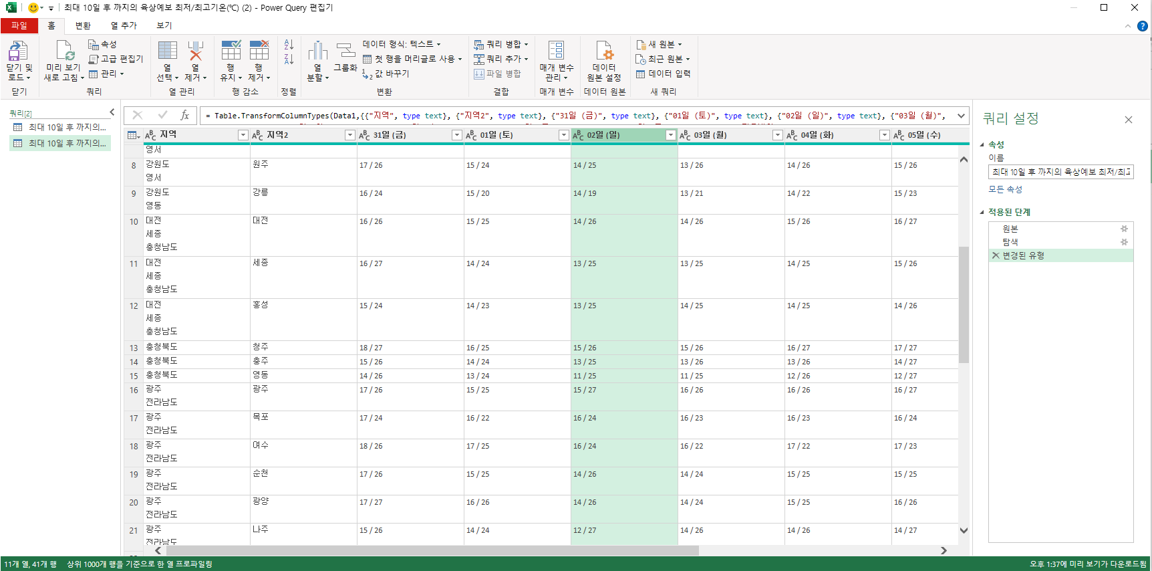Open the Recent Sources (최근 원본) dropdown
The image size is (1152, 571).
click(x=662, y=59)
